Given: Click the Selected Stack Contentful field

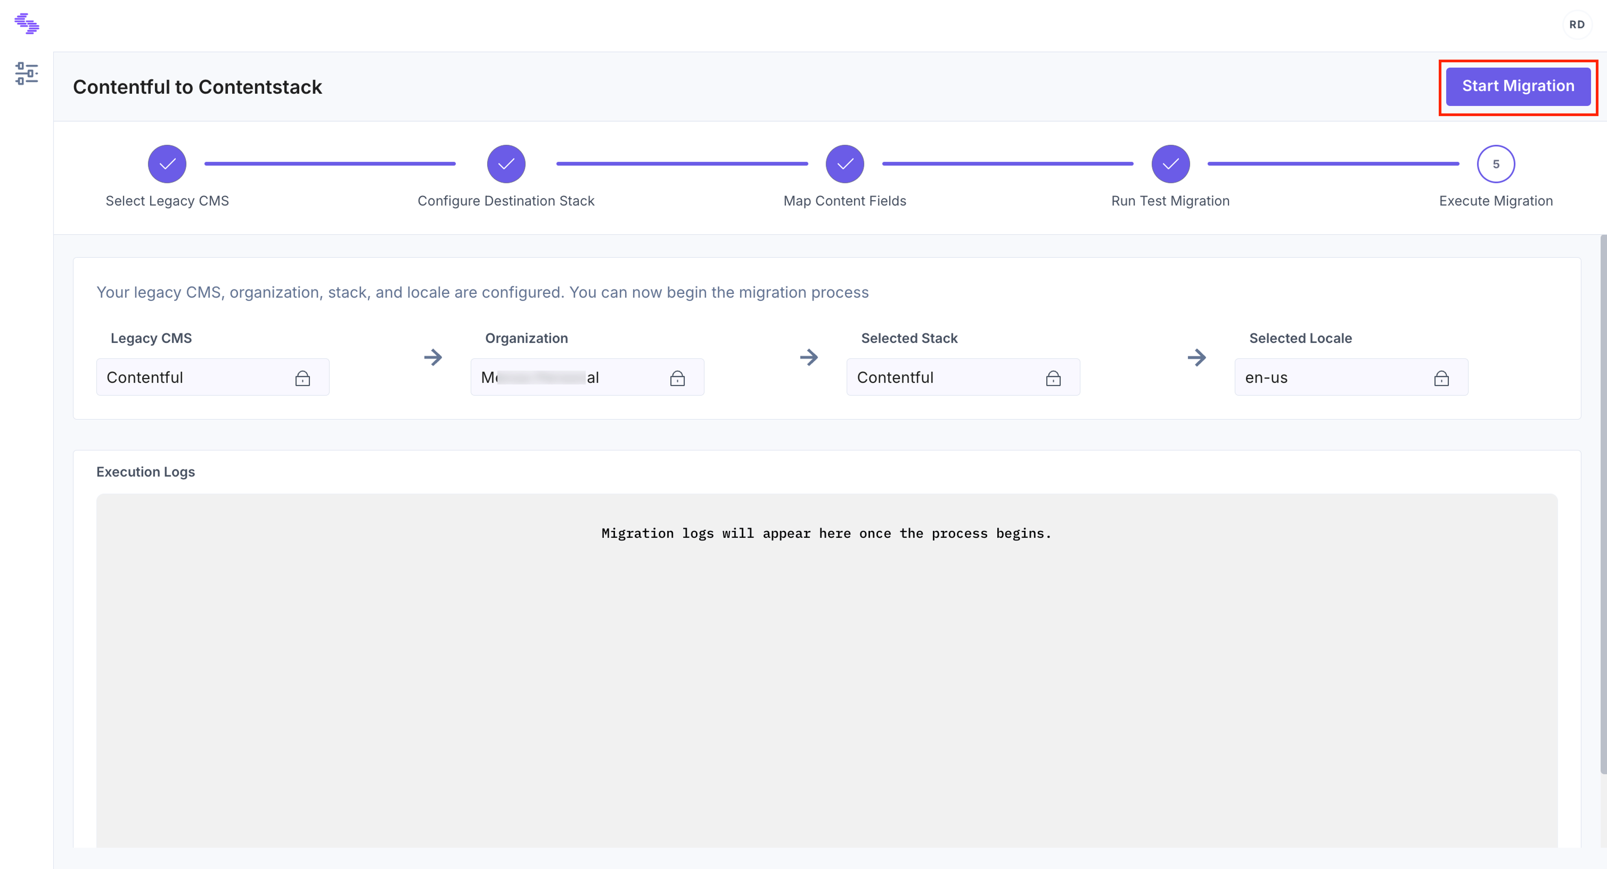Looking at the screenshot, I should (x=963, y=377).
